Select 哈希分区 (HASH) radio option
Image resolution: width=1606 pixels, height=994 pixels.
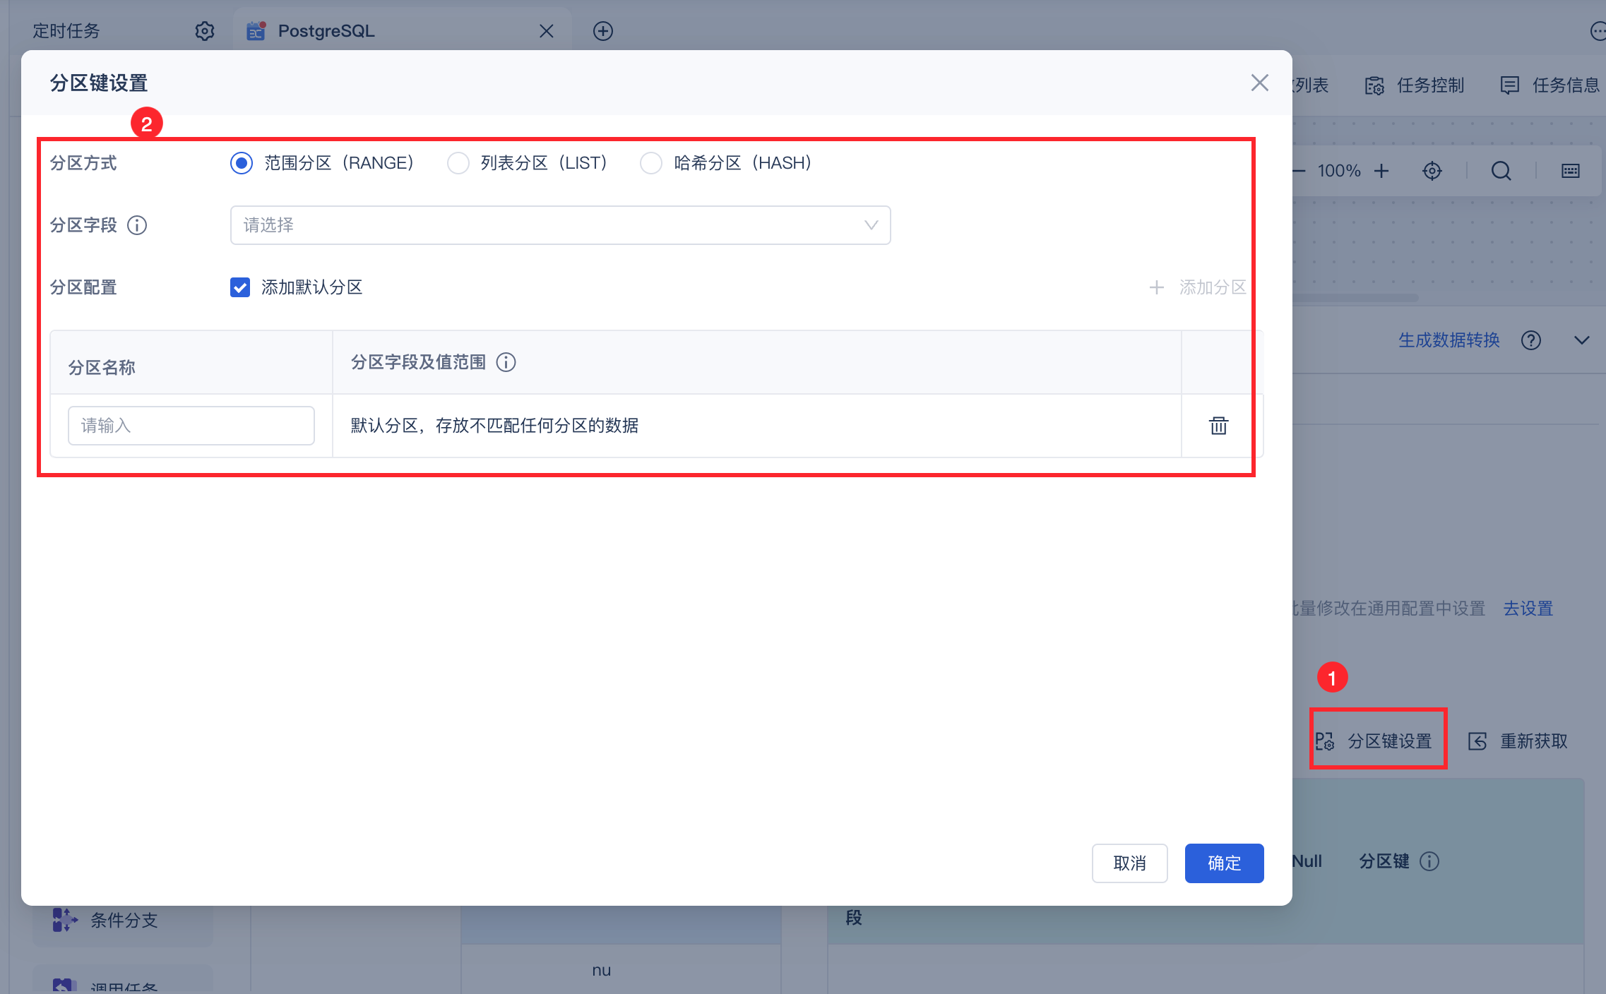(x=650, y=163)
